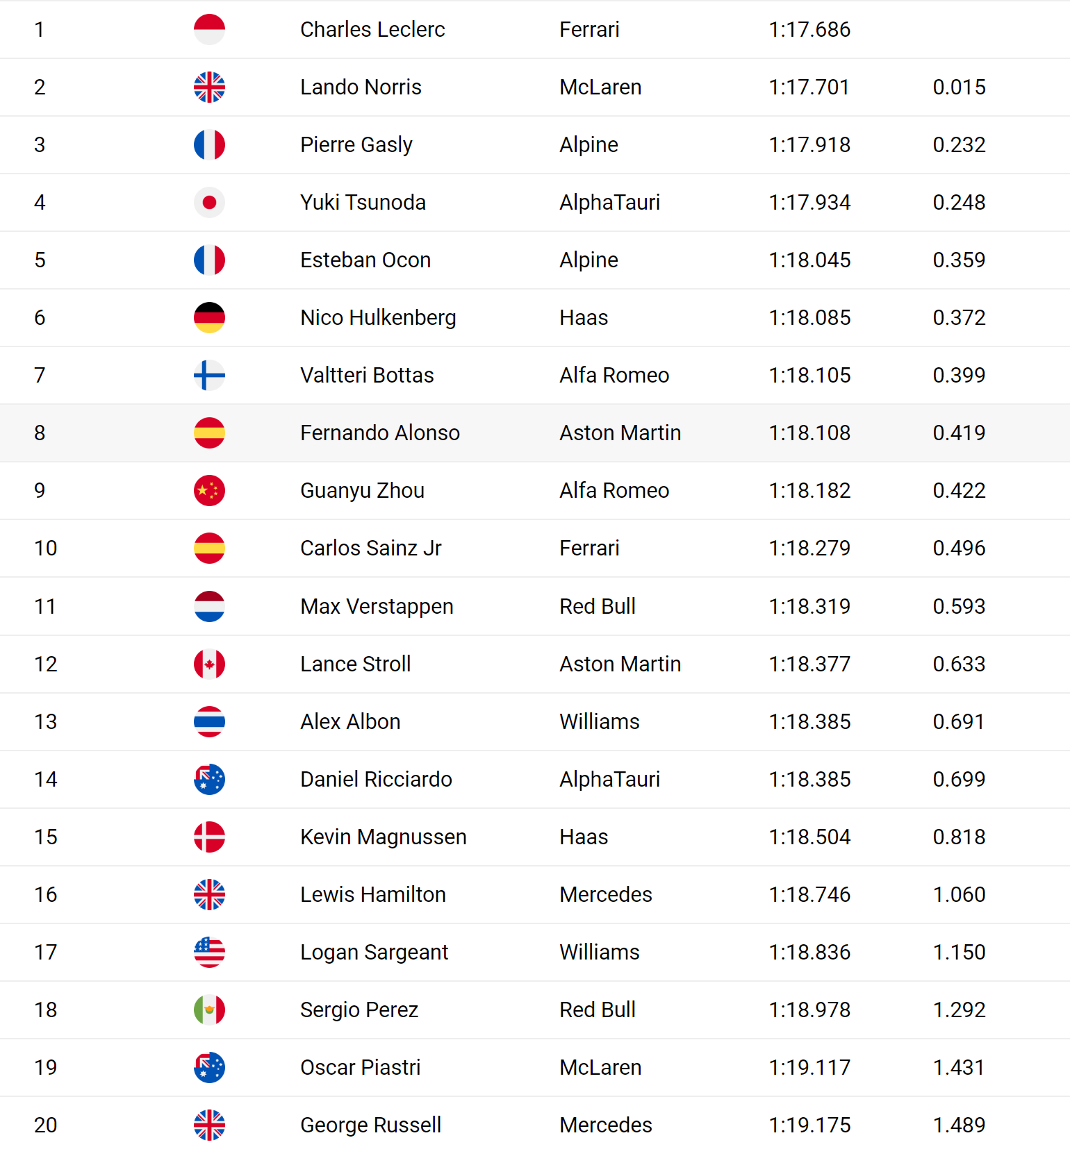Click the Williams team for Logan Sargeant
This screenshot has width=1070, height=1156.
(x=600, y=952)
